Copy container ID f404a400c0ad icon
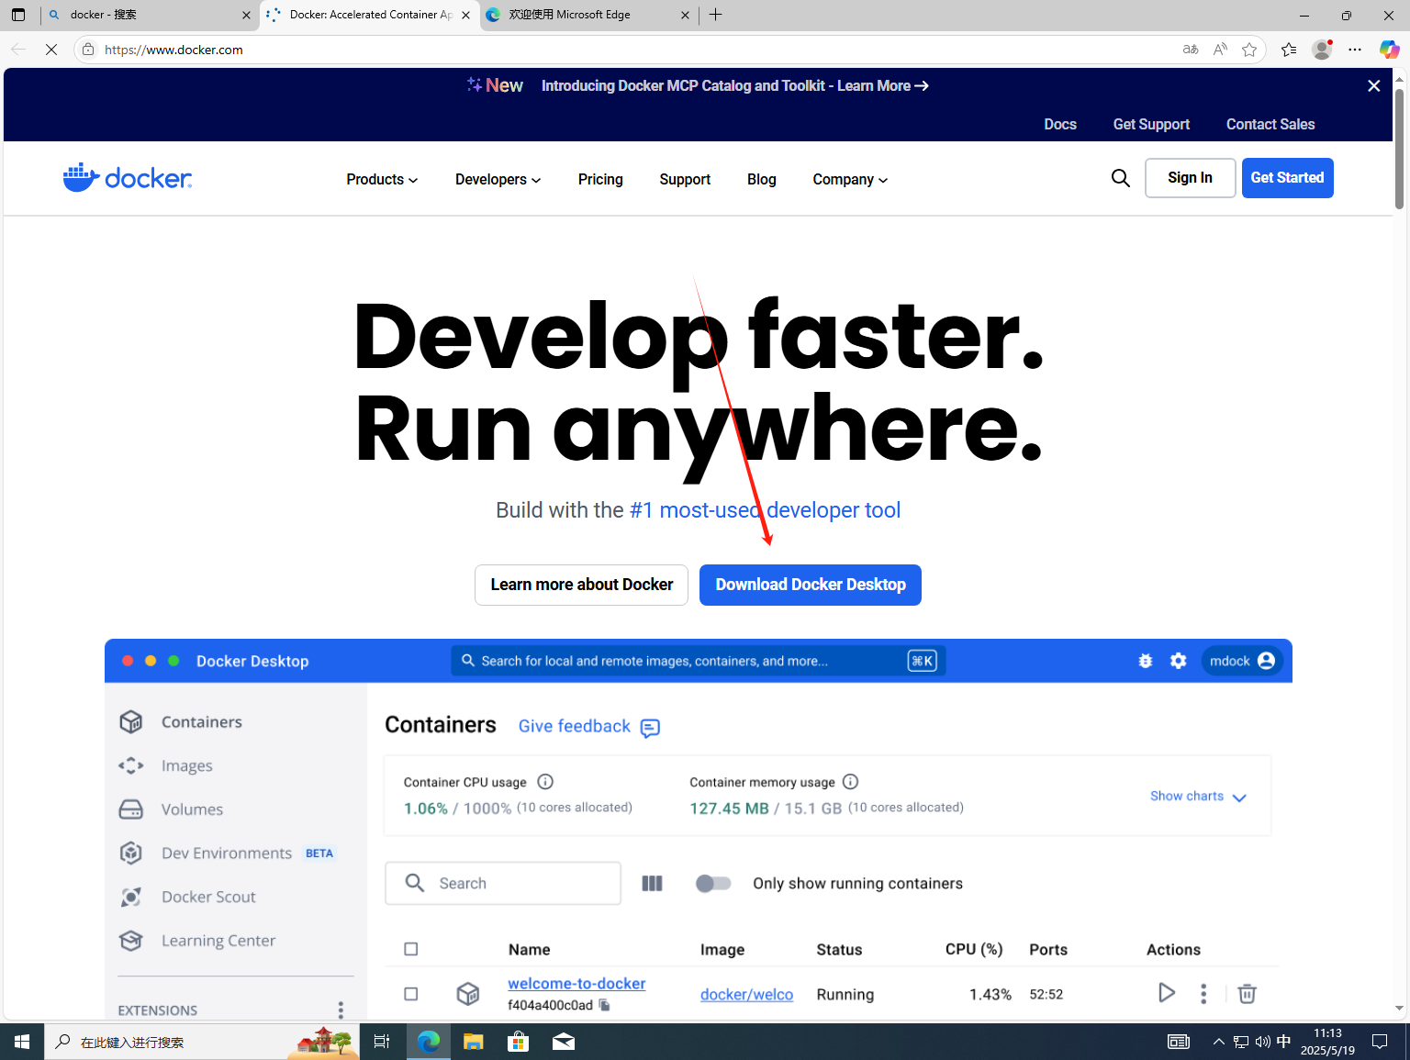This screenshot has height=1060, width=1410. pos(604,1005)
